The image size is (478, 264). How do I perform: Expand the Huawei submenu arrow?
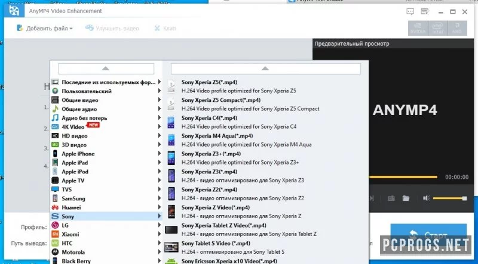tap(160, 207)
